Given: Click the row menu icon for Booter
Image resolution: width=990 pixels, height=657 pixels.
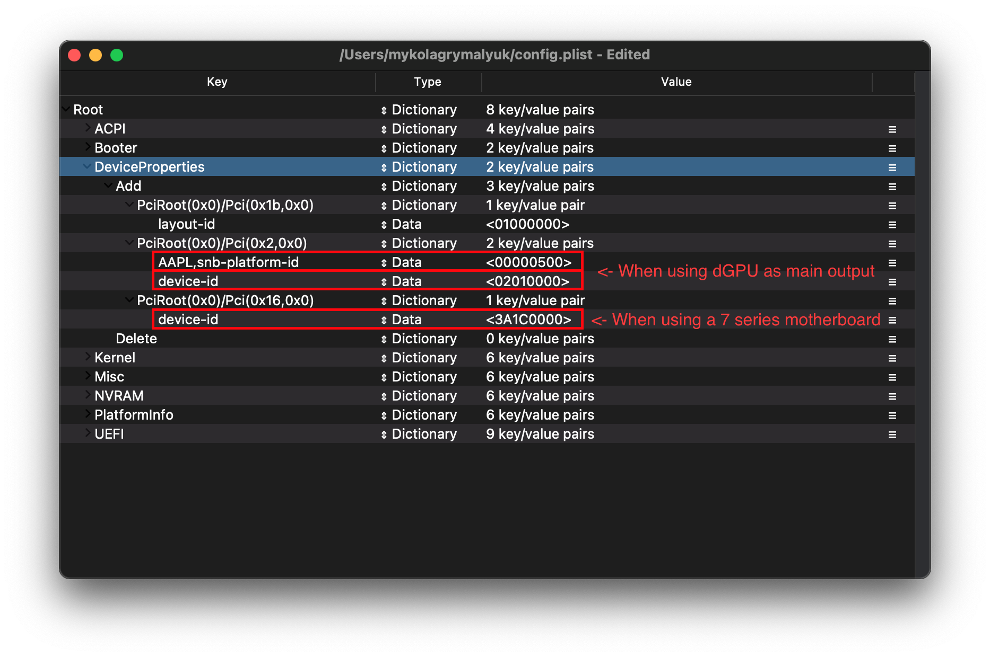Looking at the screenshot, I should click(892, 148).
